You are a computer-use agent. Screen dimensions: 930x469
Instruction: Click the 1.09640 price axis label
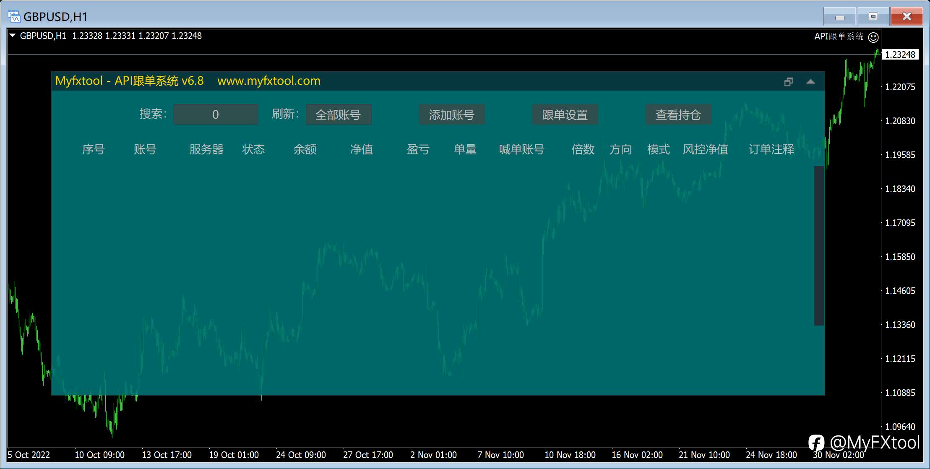900,427
